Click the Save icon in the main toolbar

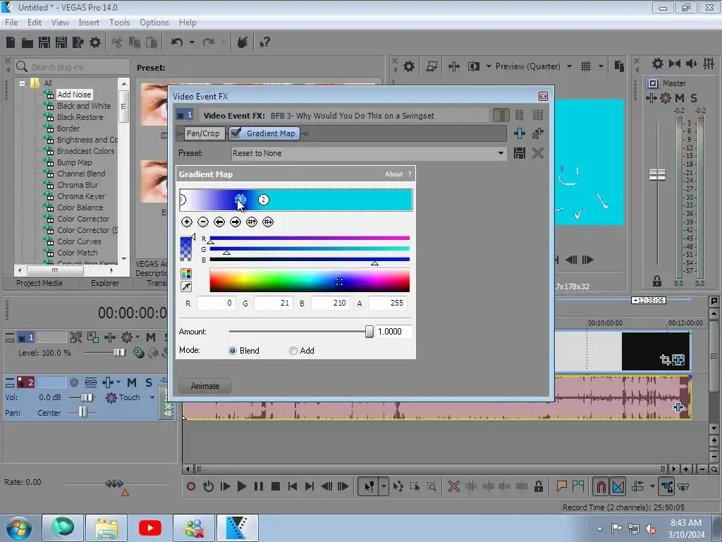(44, 43)
